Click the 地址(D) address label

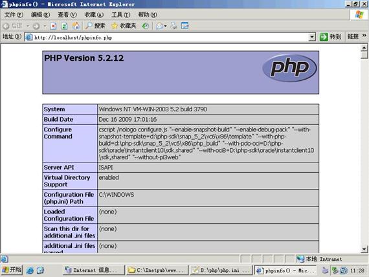12,37
